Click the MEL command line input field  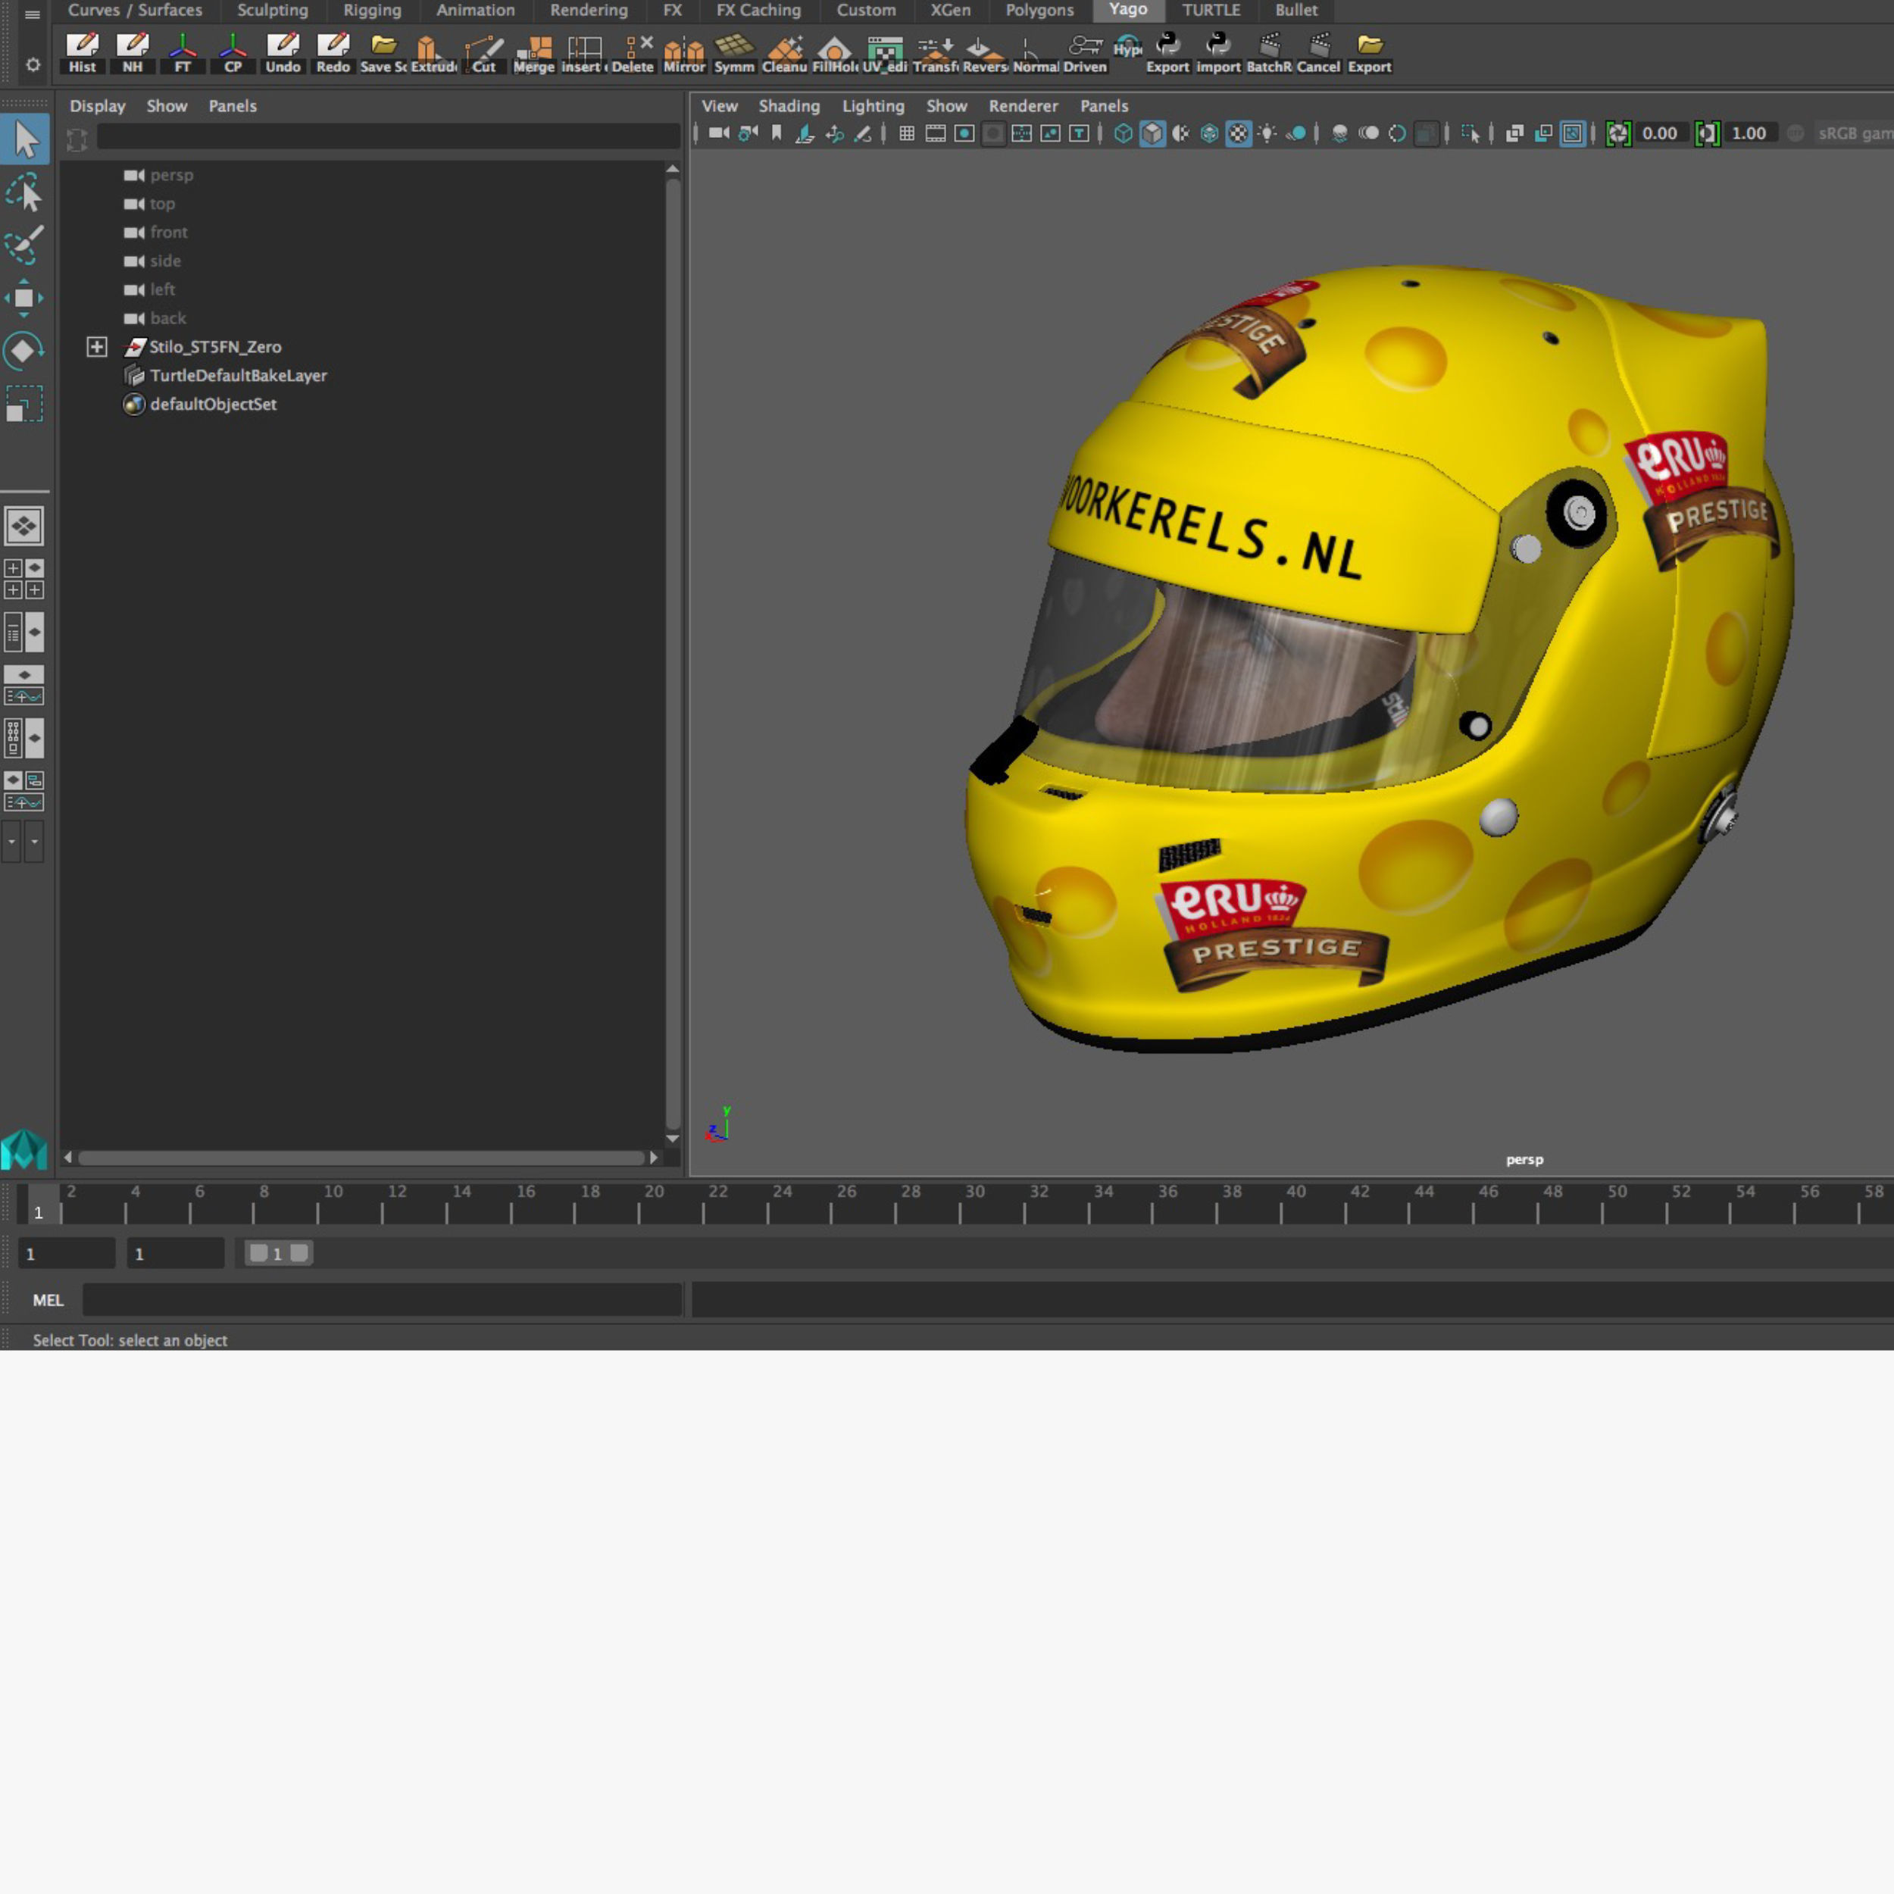383,1300
